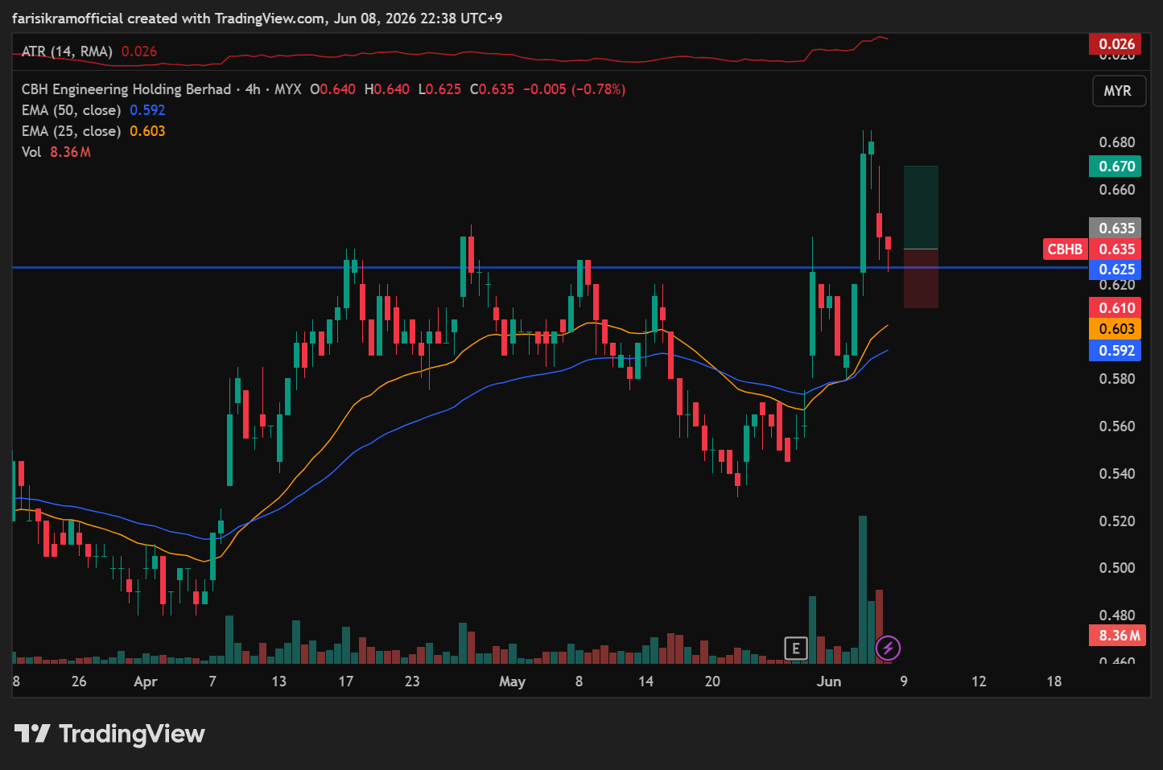Select the red loss zone of the long position
The image size is (1163, 770).
921,278
